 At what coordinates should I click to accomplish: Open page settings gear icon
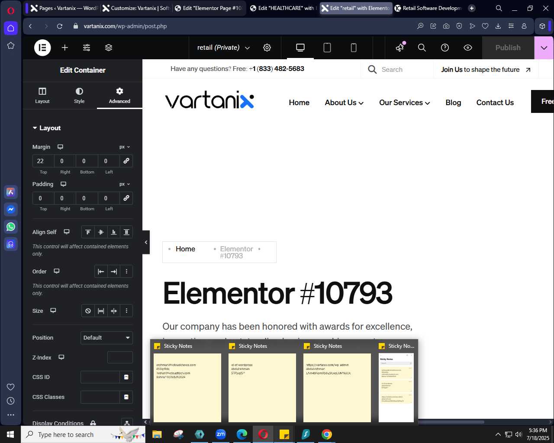click(x=267, y=48)
